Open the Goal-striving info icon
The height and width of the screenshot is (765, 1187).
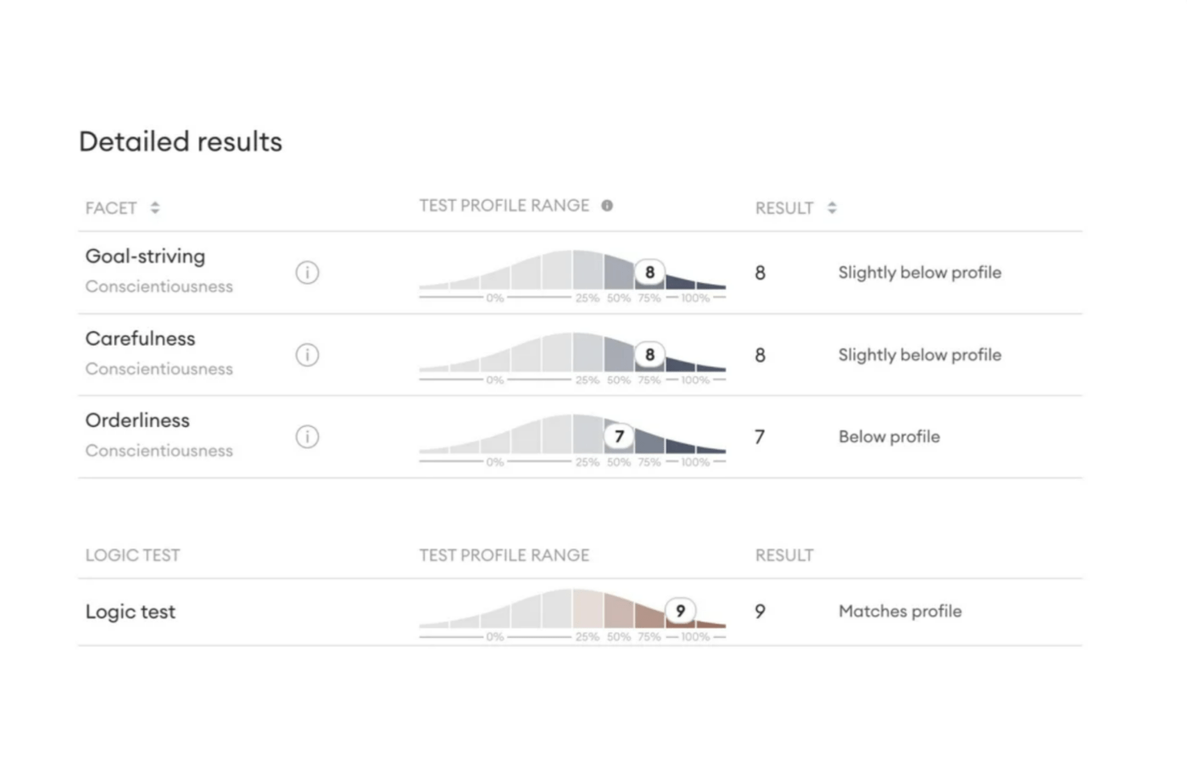click(x=307, y=273)
